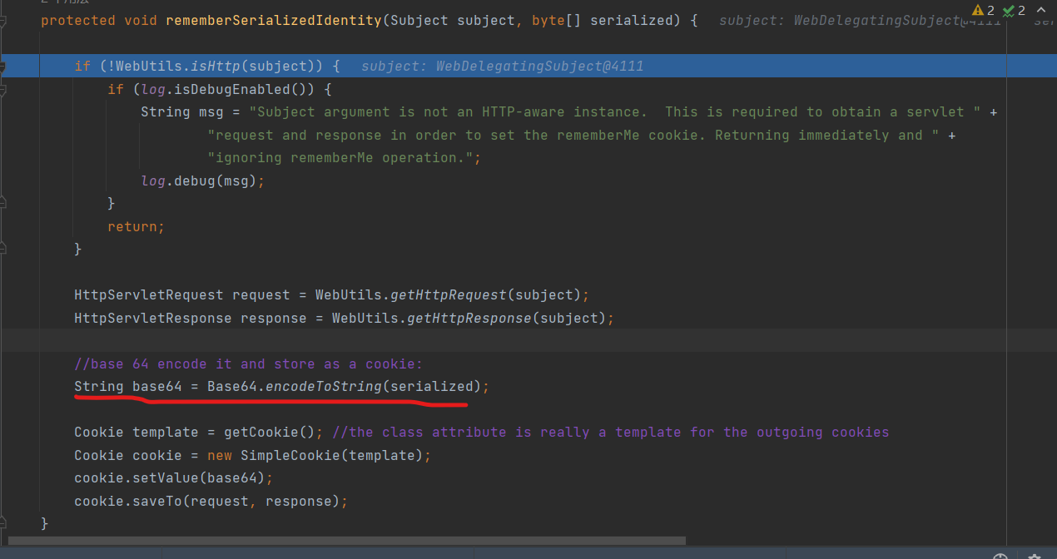Click the green typo checkmark indicator

tap(1008, 11)
